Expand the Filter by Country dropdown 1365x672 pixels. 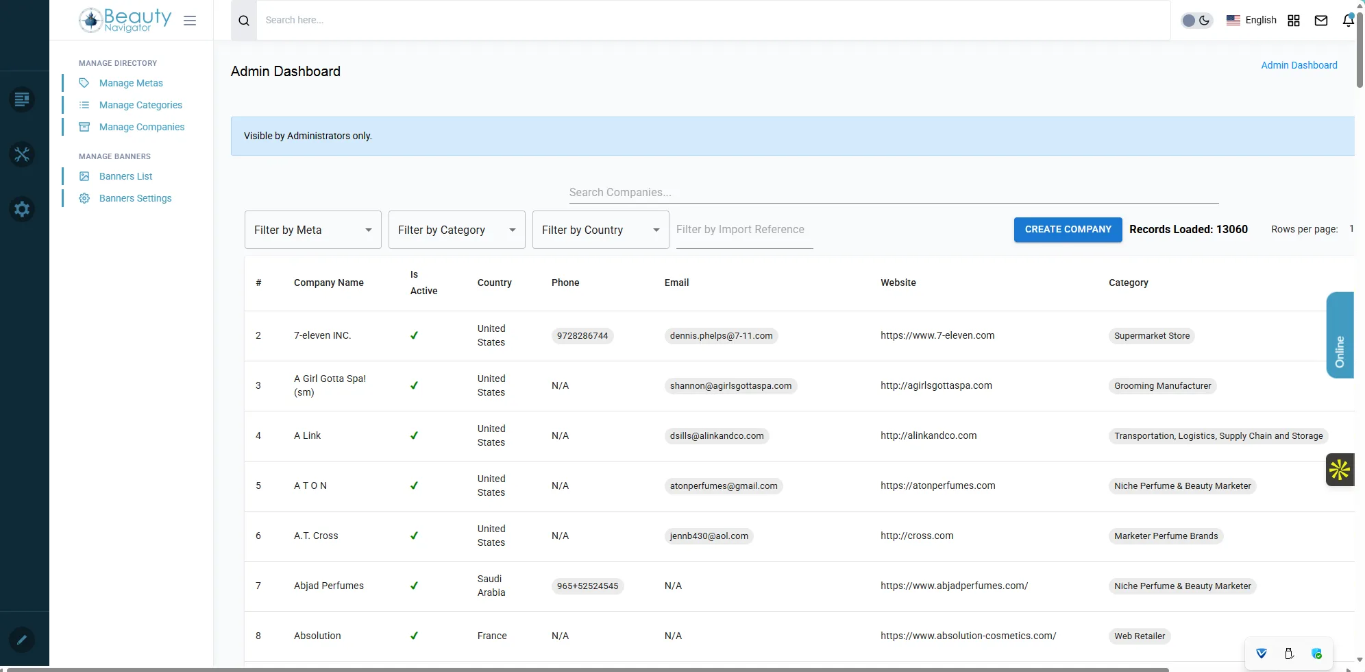point(601,230)
